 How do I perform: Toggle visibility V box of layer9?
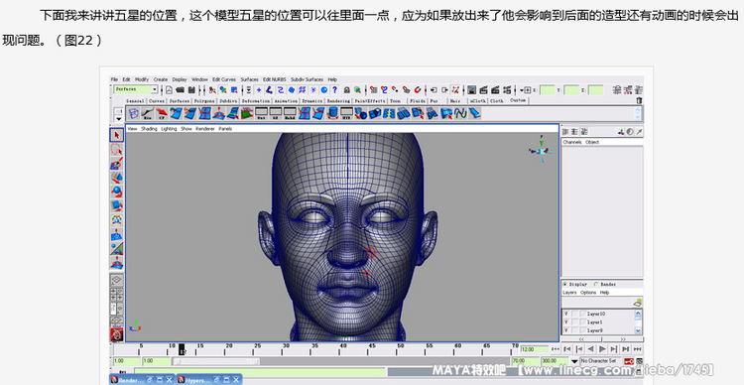point(566,330)
